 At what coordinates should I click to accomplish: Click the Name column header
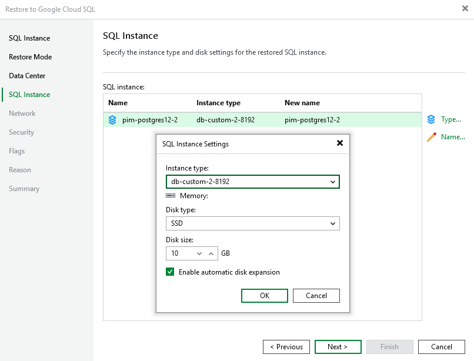click(118, 103)
